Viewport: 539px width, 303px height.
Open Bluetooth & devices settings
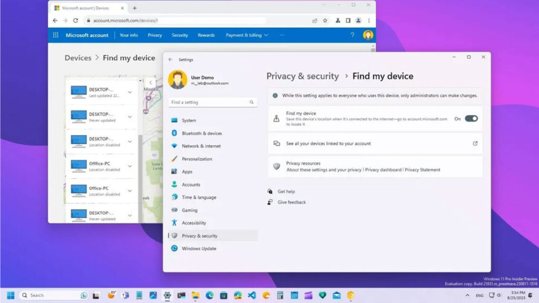coord(202,134)
